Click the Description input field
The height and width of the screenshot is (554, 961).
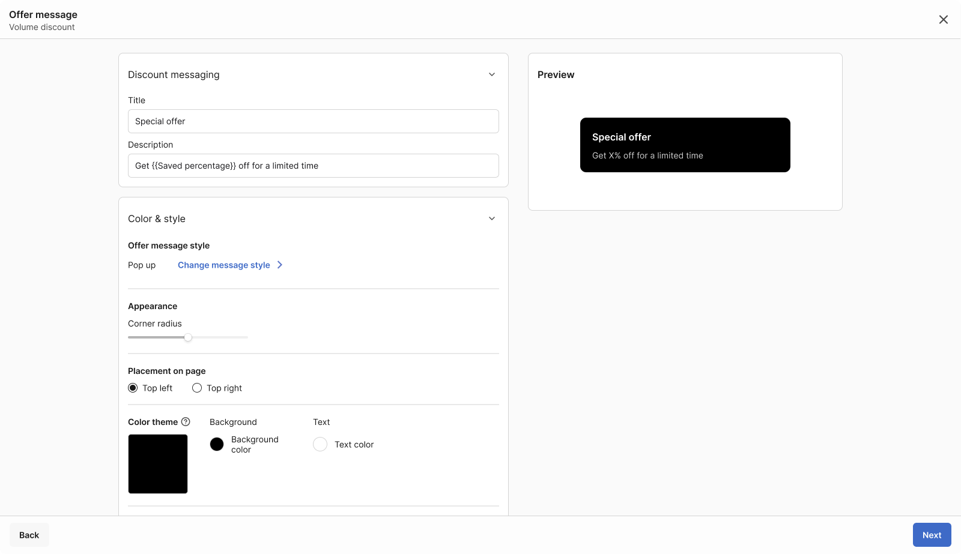coord(313,166)
